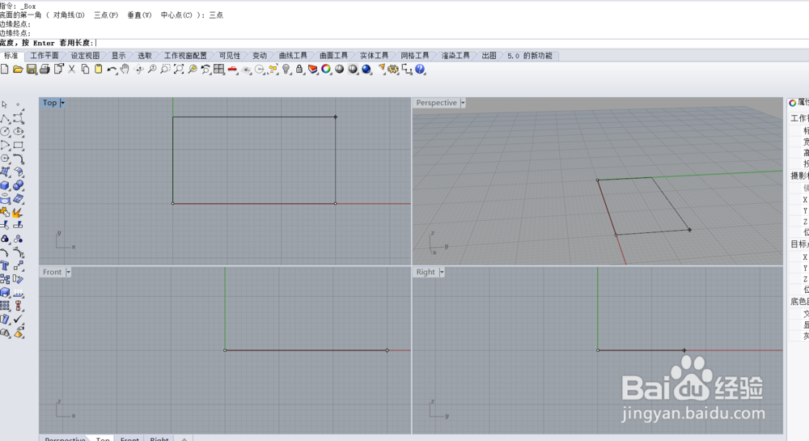Click the Front viewport title label
809x441 pixels.
tap(52, 272)
